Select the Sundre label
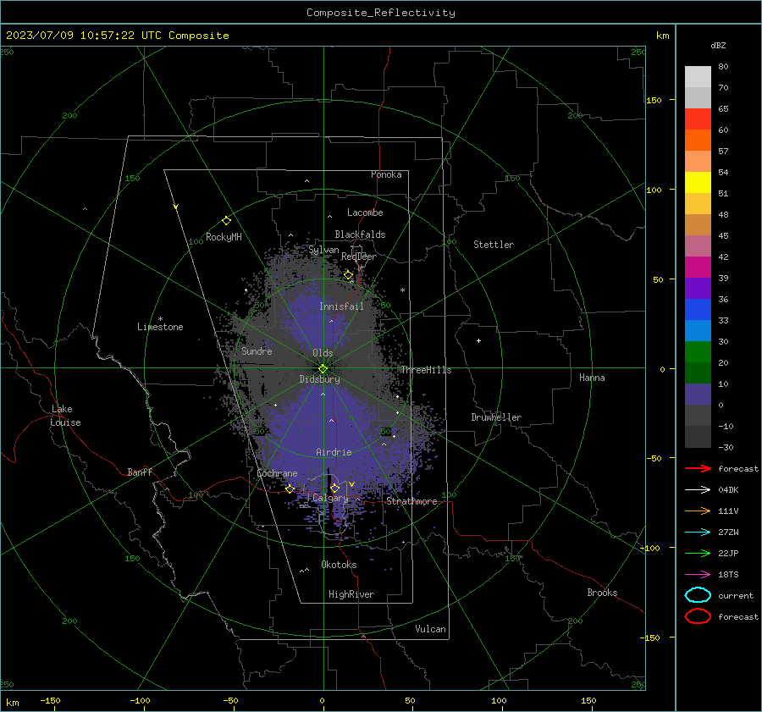 [x=257, y=351]
